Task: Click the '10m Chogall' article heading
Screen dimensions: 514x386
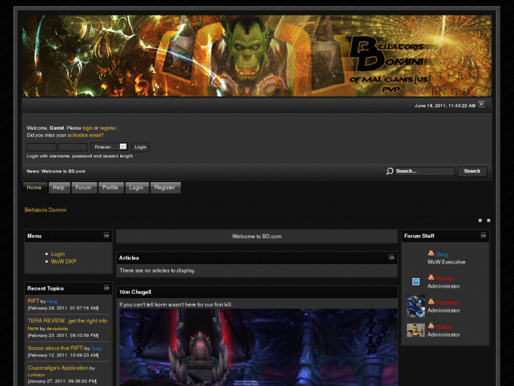Action: (x=135, y=292)
